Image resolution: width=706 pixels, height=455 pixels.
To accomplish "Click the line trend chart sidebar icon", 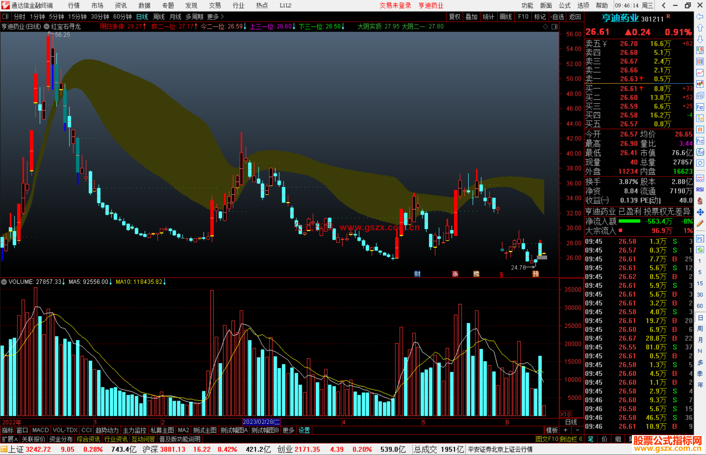I will tap(700, 72).
